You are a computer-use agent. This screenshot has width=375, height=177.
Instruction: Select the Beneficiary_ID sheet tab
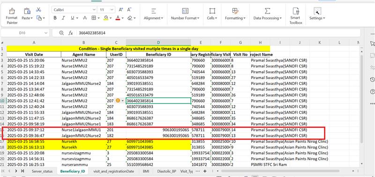click(x=73, y=171)
